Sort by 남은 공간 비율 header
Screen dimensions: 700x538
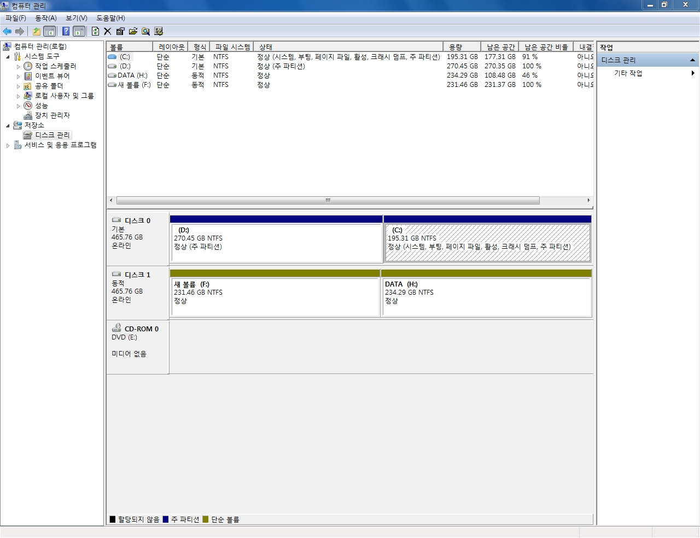pyautogui.click(x=546, y=47)
